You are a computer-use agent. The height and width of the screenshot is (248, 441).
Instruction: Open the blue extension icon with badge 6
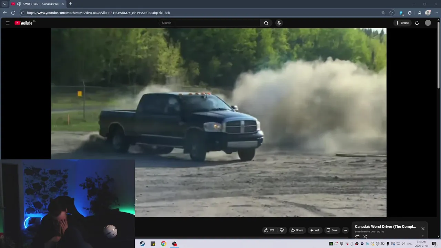coord(401,13)
